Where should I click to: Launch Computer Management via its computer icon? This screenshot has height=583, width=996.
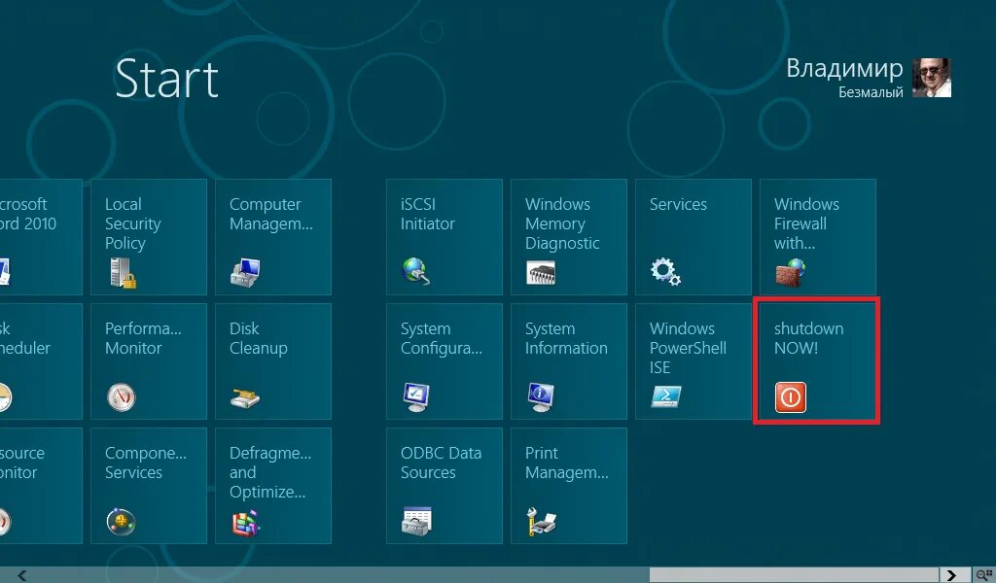tap(245, 273)
